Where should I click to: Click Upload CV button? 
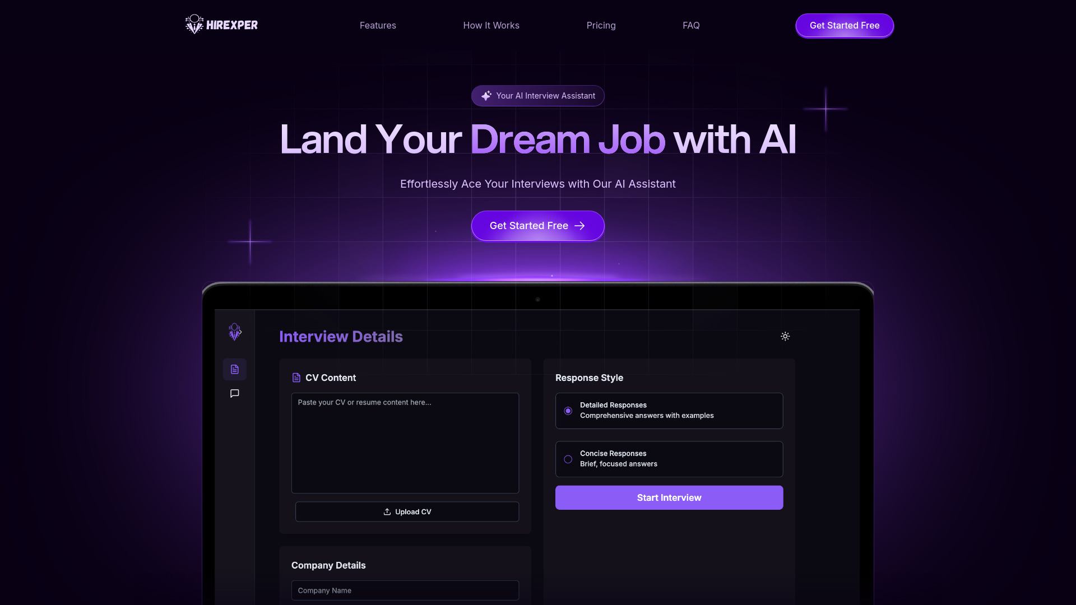[x=407, y=512]
